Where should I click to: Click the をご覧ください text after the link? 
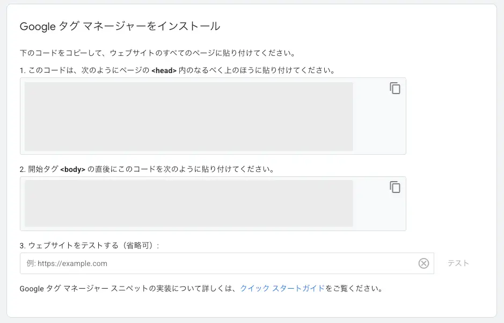coord(354,289)
